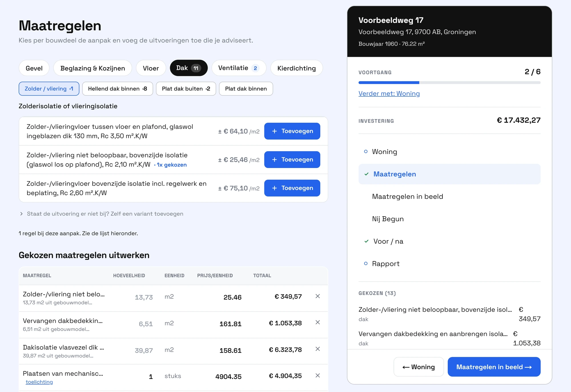Open Rapport sidebar step
571x392 pixels.
point(449,264)
